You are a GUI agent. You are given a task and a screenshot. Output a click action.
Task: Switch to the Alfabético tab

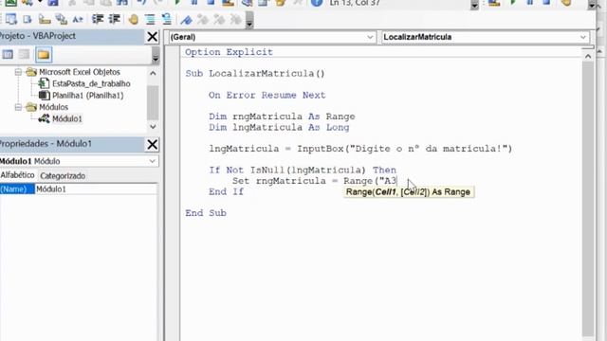pyautogui.click(x=17, y=175)
